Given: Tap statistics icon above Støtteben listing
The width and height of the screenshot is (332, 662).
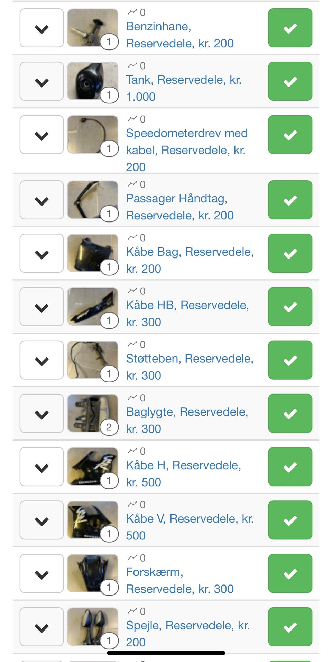Looking at the screenshot, I should coord(132,344).
